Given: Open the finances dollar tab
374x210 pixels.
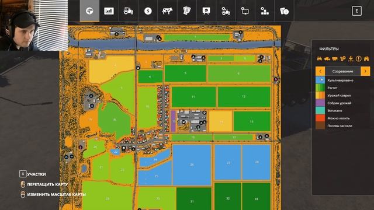Looking at the screenshot, I should point(148,10).
